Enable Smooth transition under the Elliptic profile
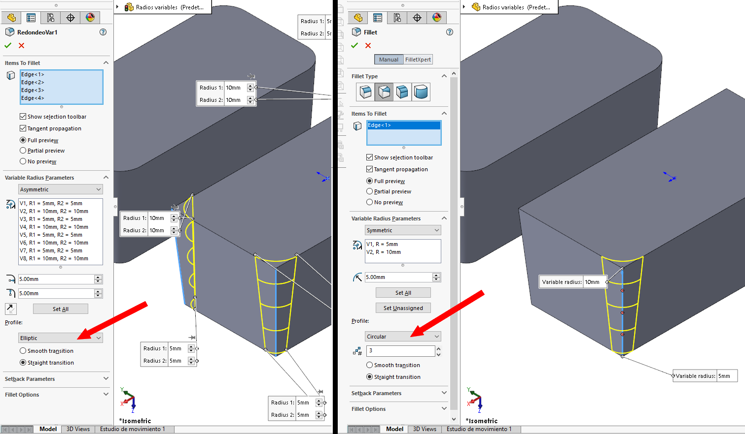Screen dimensions: 745x434 tap(23, 351)
